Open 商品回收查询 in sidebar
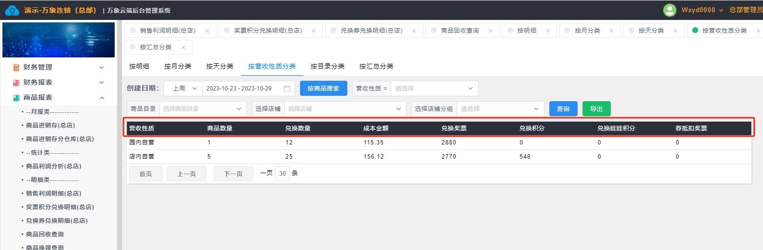 pos(44,234)
